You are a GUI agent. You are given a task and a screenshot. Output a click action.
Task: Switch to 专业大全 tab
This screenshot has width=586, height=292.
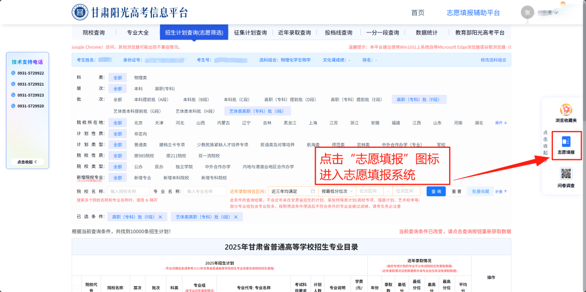tap(138, 33)
